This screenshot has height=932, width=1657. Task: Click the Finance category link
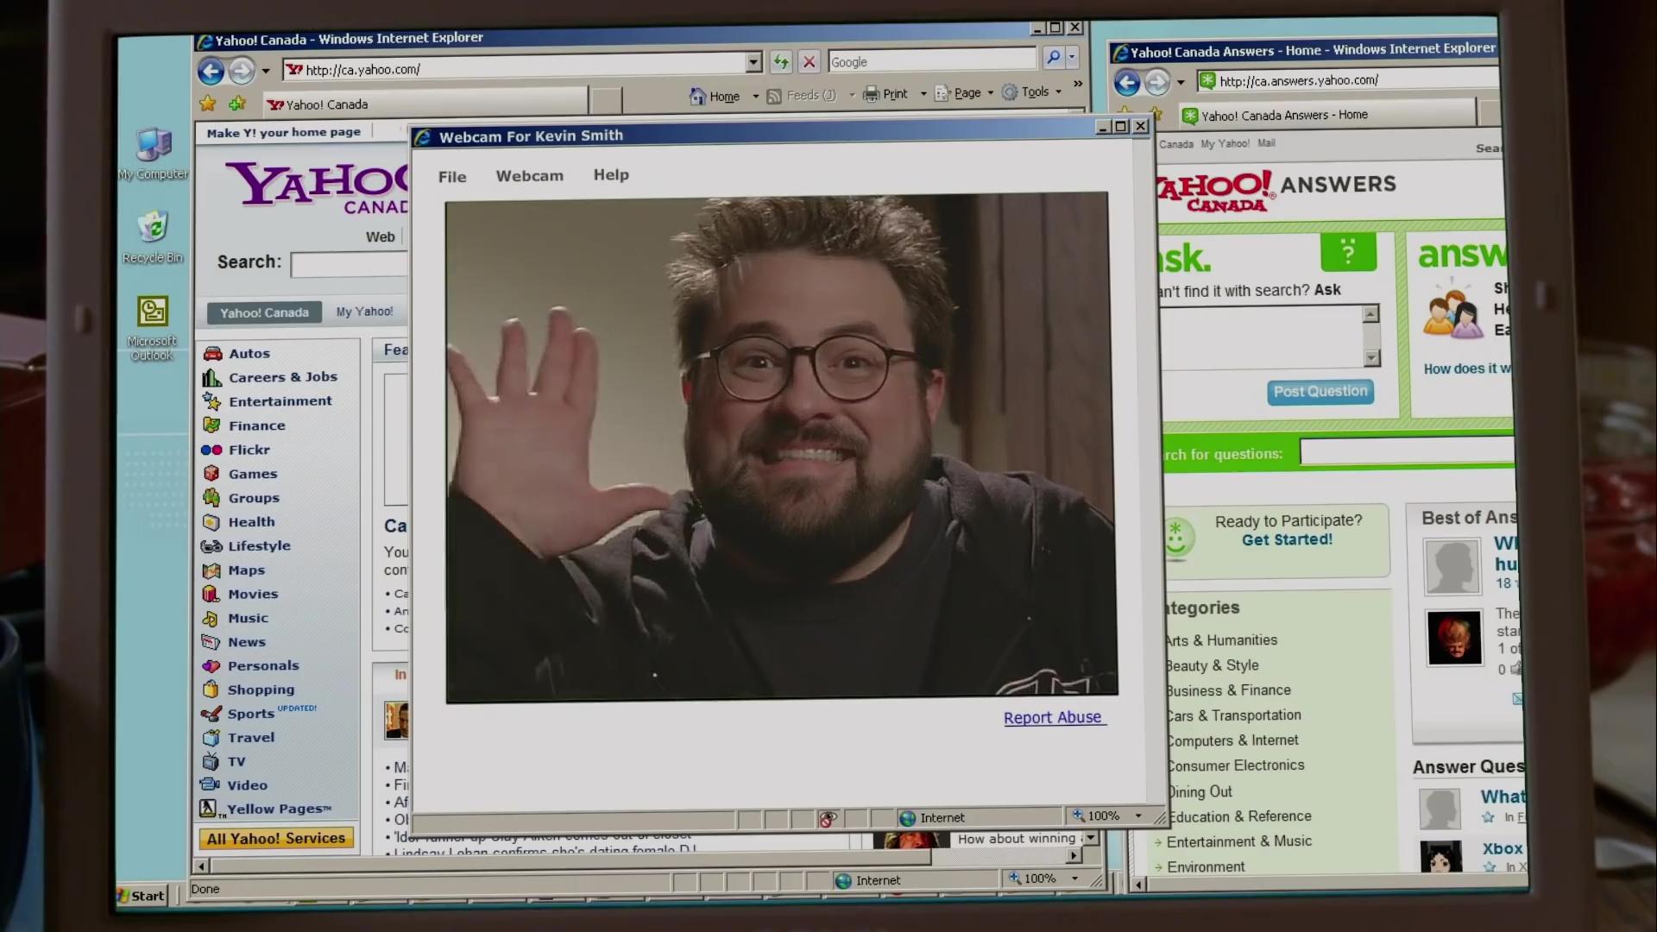(x=257, y=425)
